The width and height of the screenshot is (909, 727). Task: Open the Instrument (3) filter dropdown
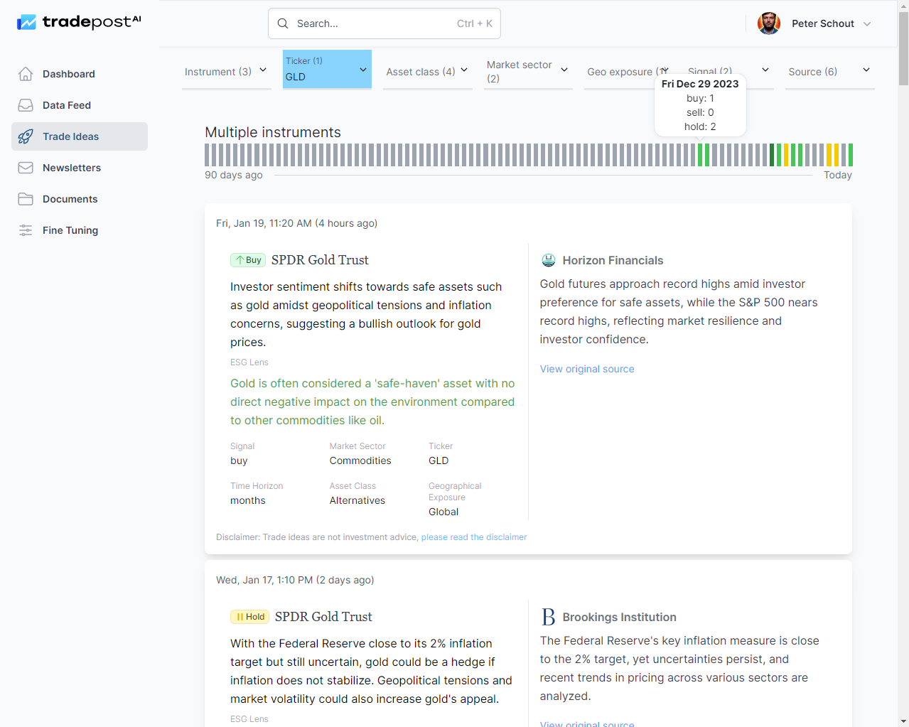pos(226,71)
